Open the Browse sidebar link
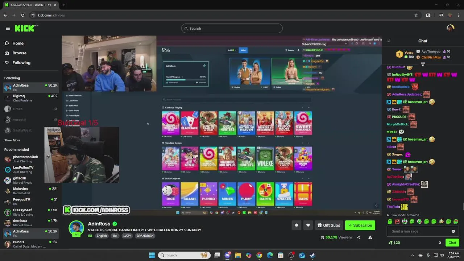The image size is (464, 261). pyautogui.click(x=16, y=53)
